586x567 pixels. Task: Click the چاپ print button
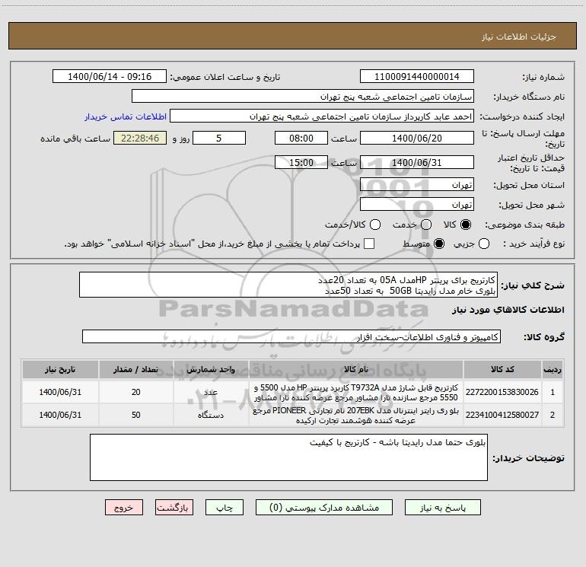[x=225, y=508]
